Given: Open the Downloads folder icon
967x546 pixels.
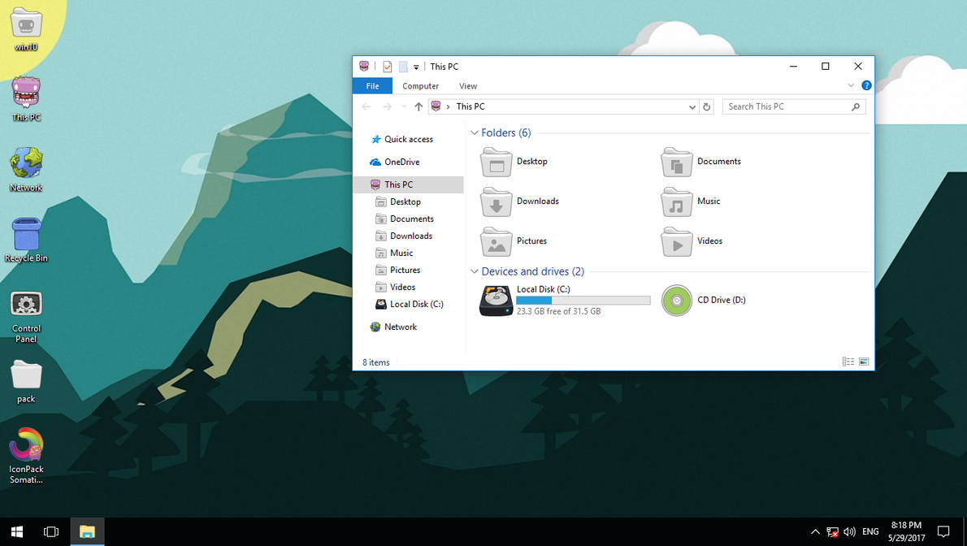Looking at the screenshot, I should 496,201.
